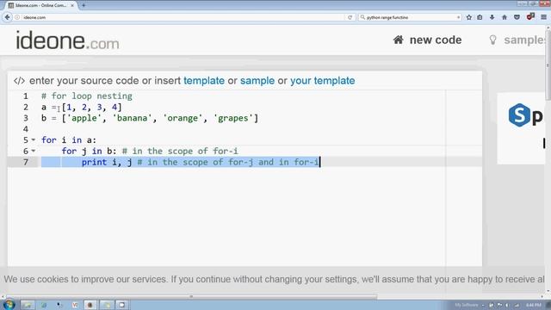Open the ideone.com logo link
This screenshot has width=551, height=310.
(x=67, y=40)
